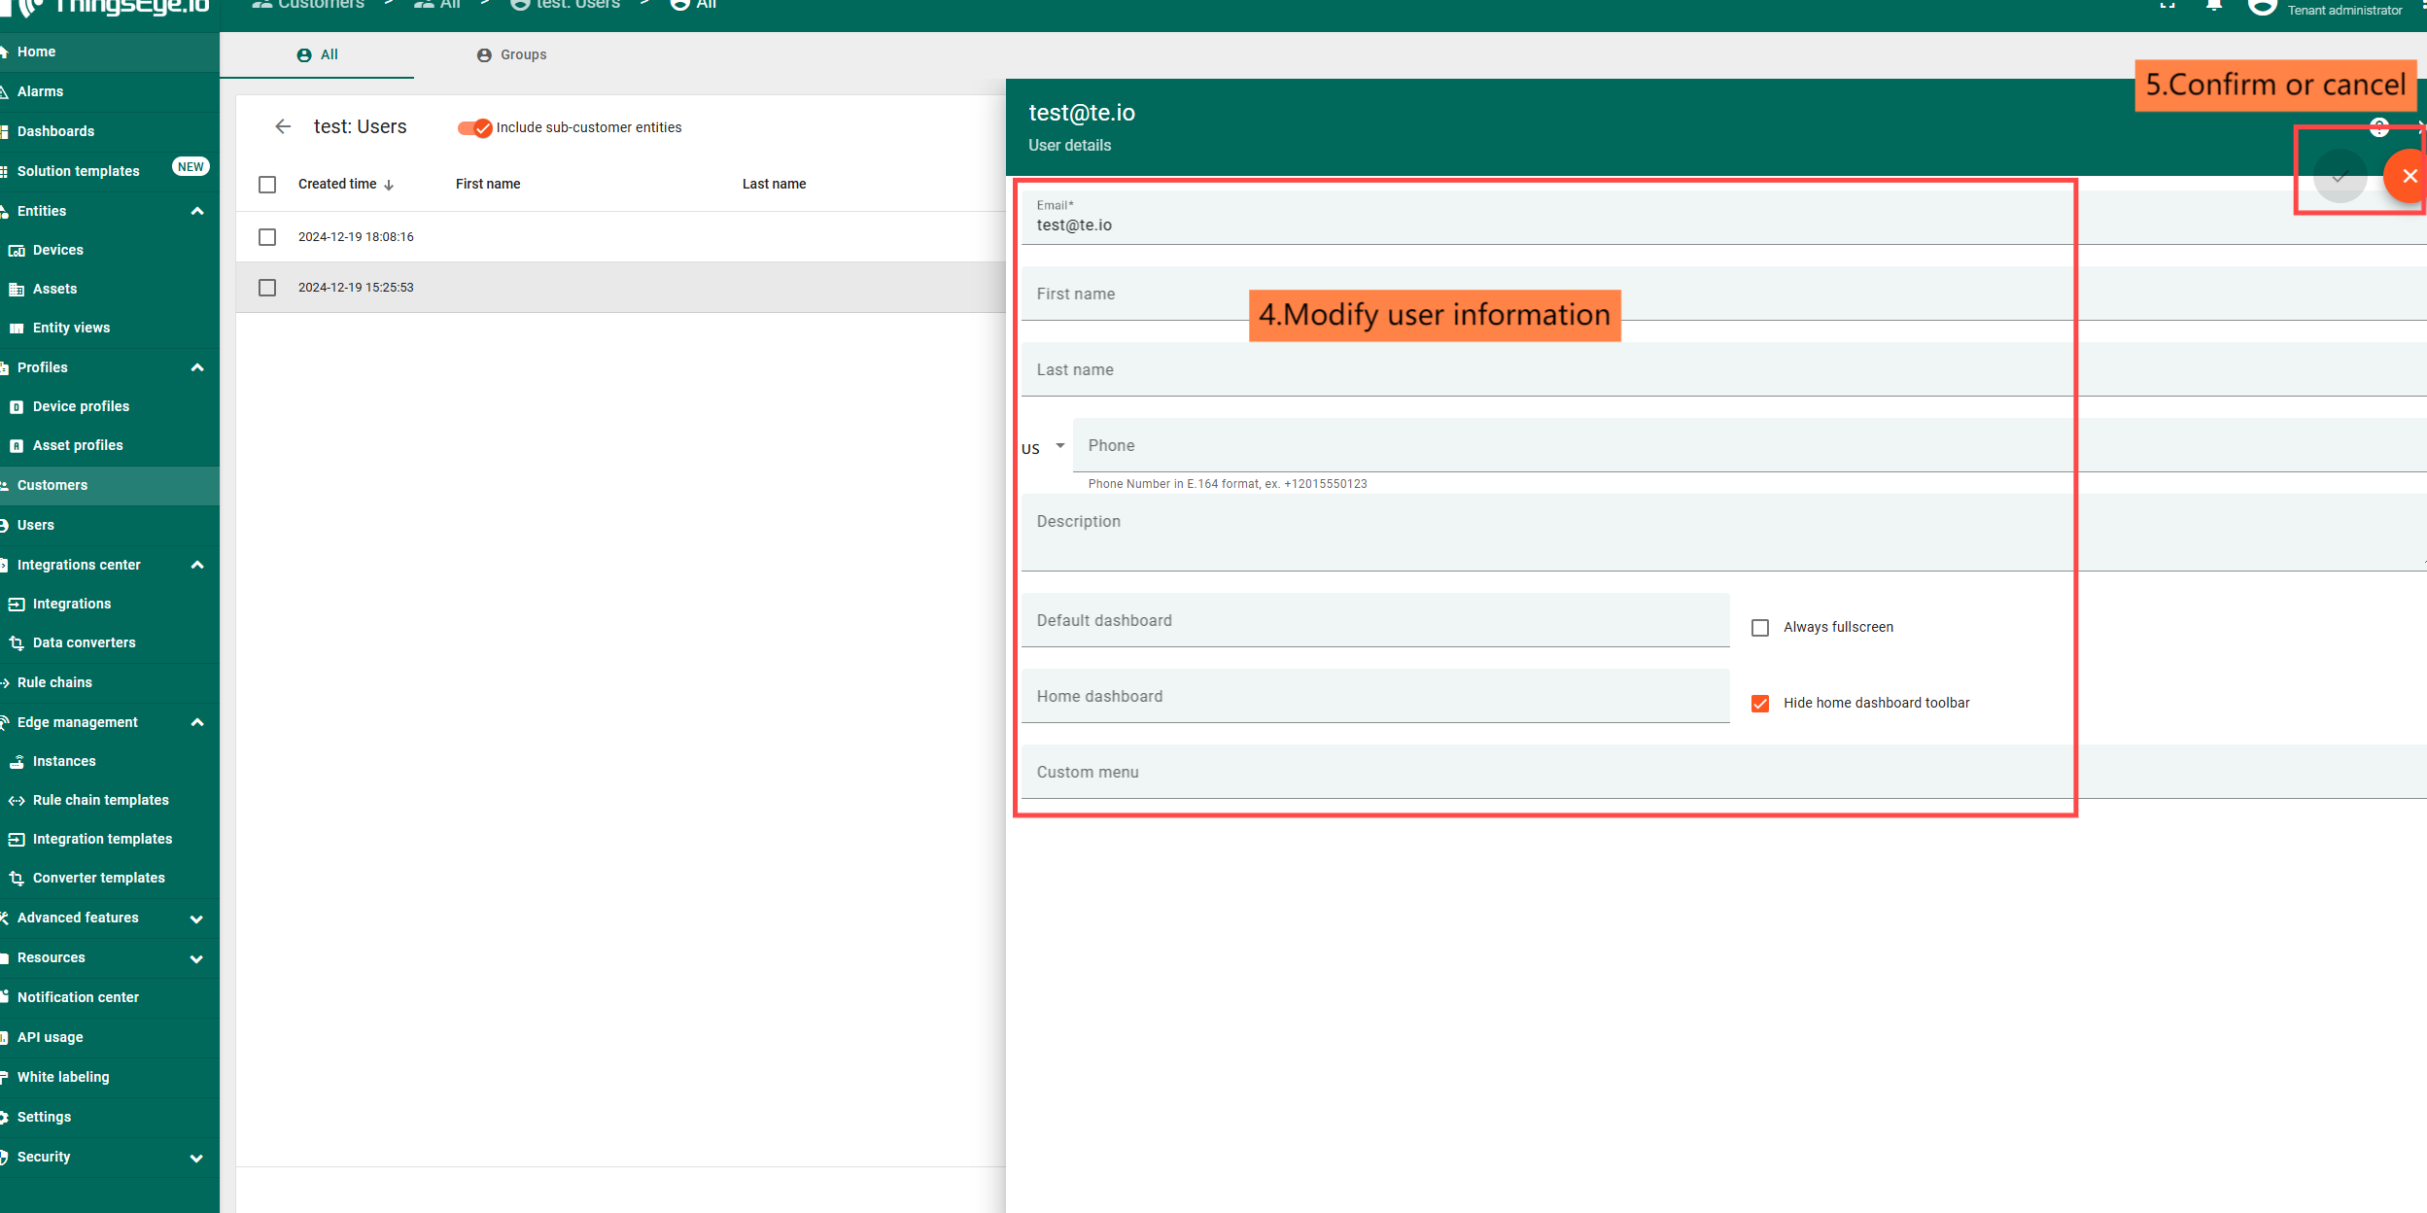This screenshot has width=2427, height=1213.
Task: Click the Rule chain templates icon
Action: (17, 801)
